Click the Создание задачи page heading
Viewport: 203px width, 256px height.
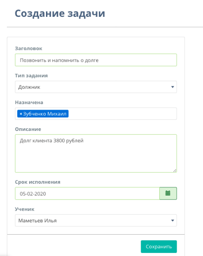tap(60, 13)
